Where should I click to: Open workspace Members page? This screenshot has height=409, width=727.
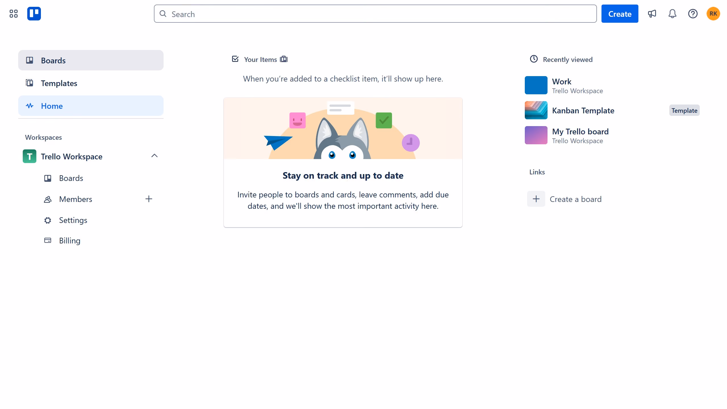tap(75, 199)
